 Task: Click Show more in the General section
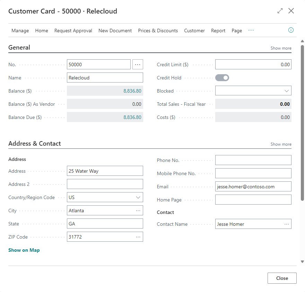pos(281,48)
